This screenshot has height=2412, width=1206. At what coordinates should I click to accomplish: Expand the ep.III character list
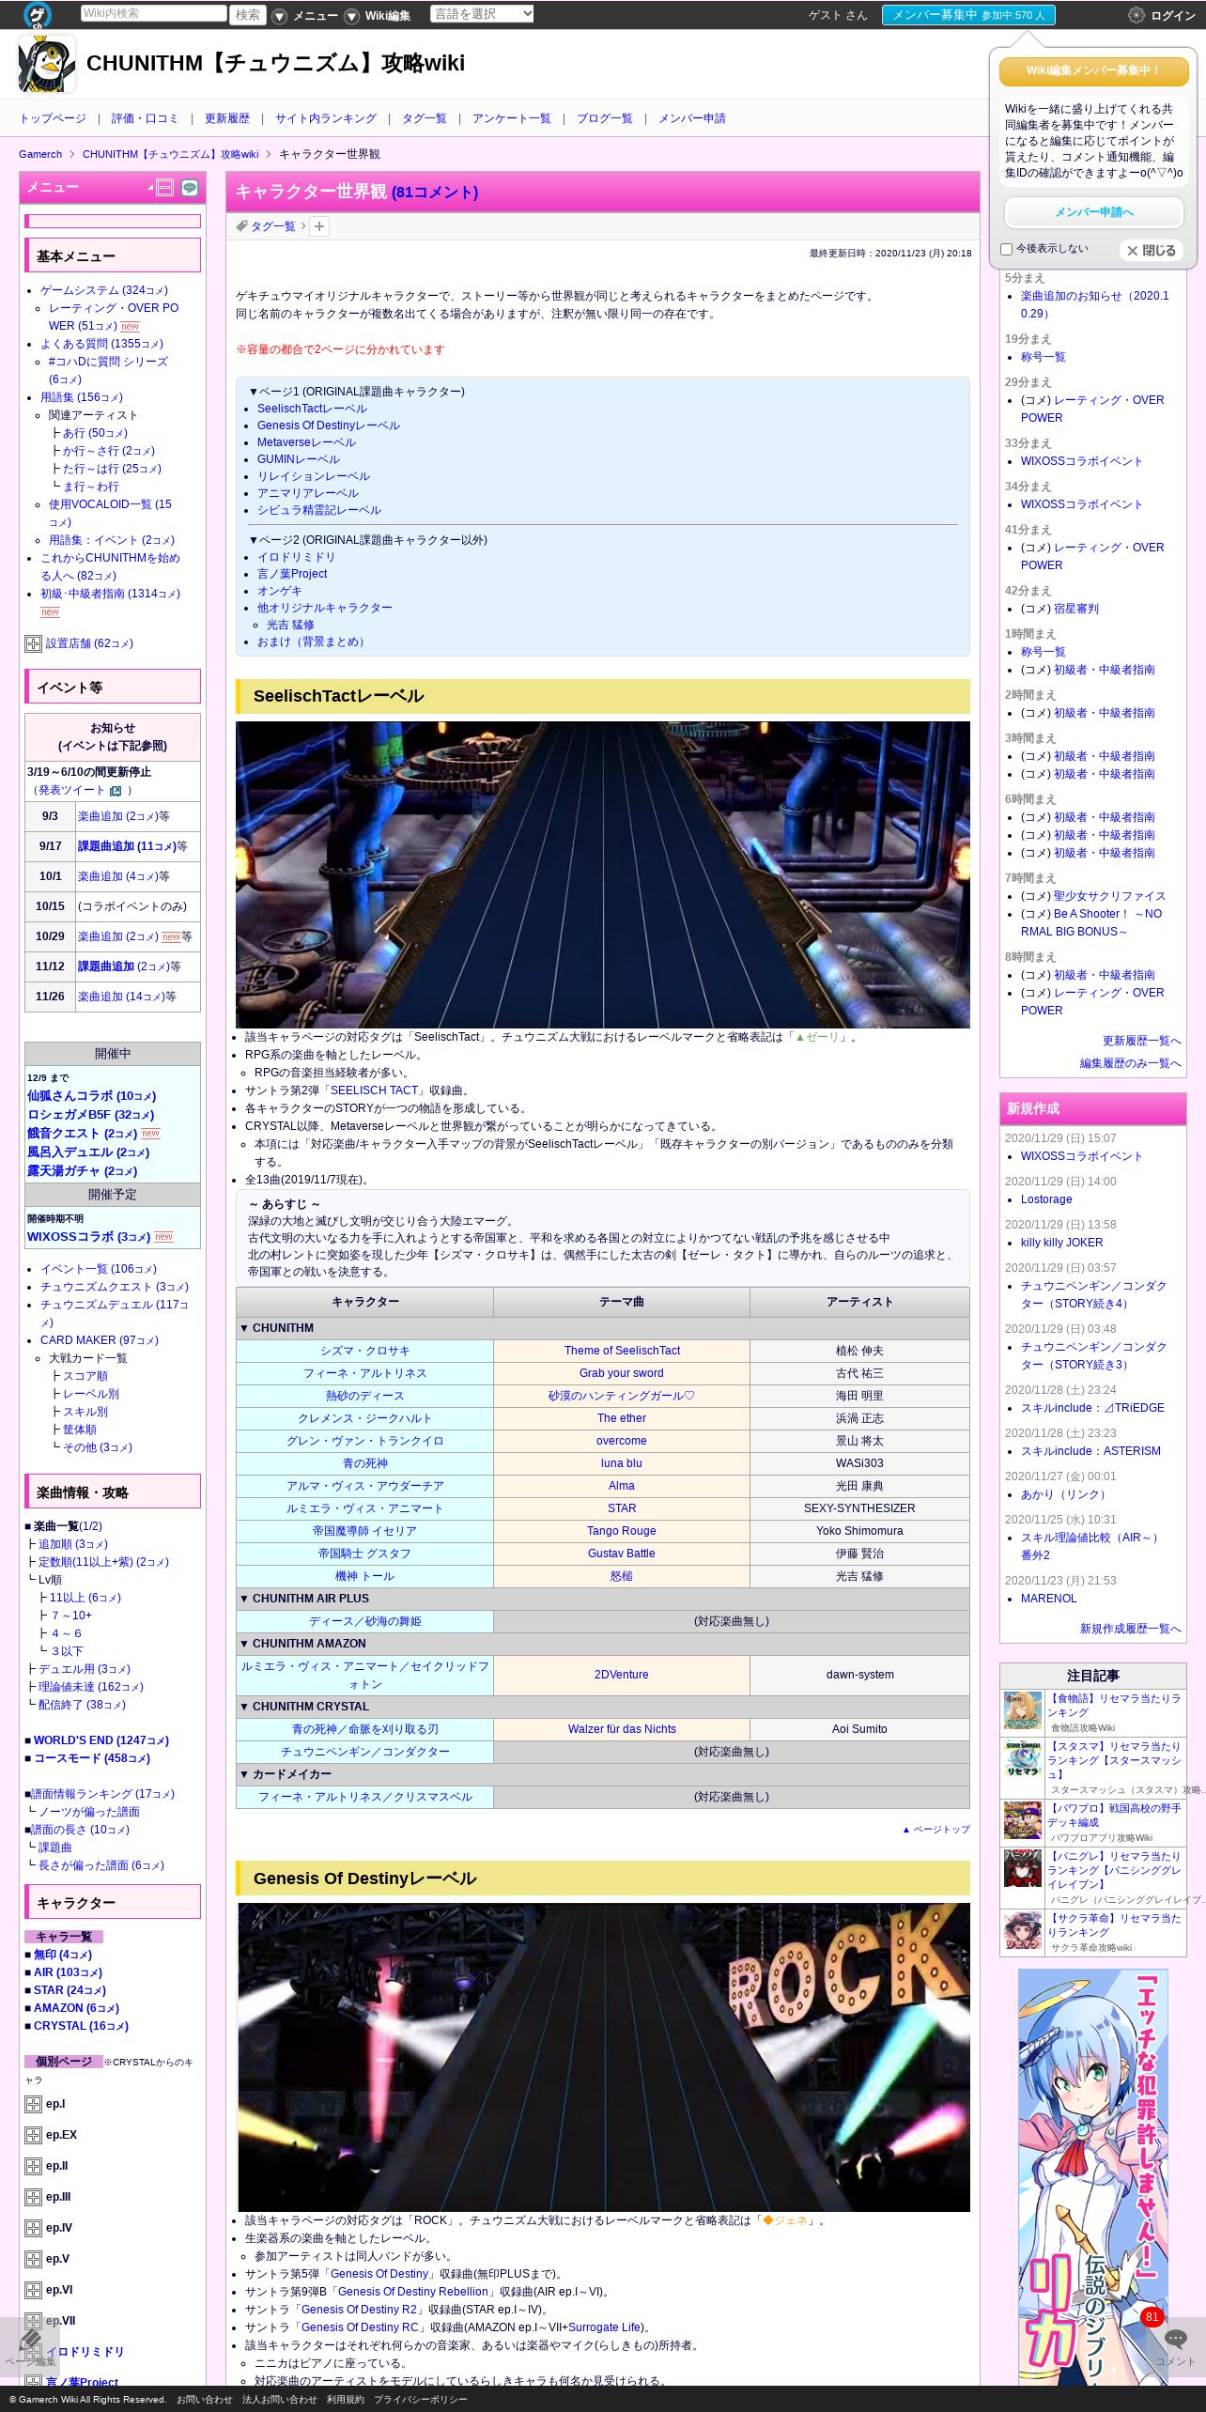click(x=33, y=2197)
